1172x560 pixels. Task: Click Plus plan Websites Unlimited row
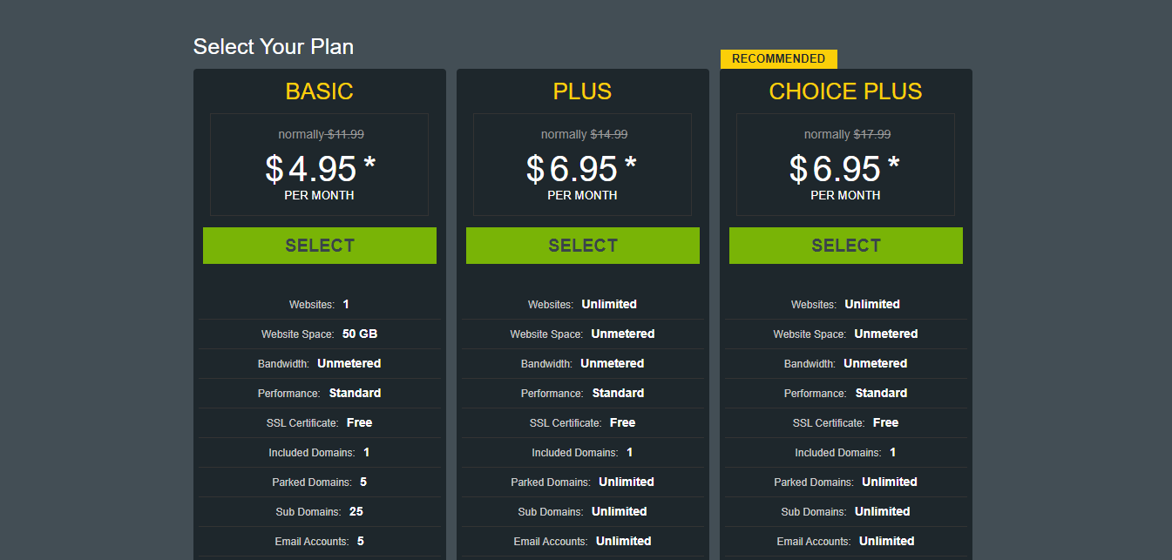[x=583, y=304]
